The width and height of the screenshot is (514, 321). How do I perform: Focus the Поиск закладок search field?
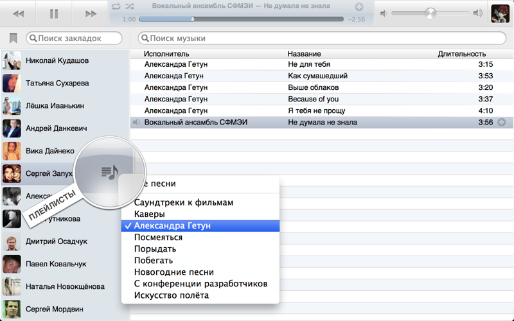pyautogui.click(x=74, y=39)
